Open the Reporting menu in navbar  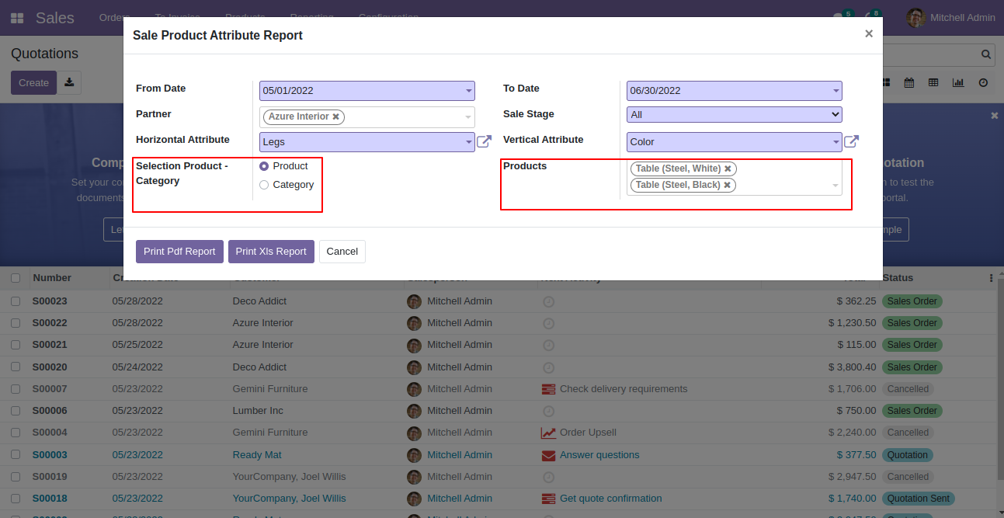coord(312,17)
